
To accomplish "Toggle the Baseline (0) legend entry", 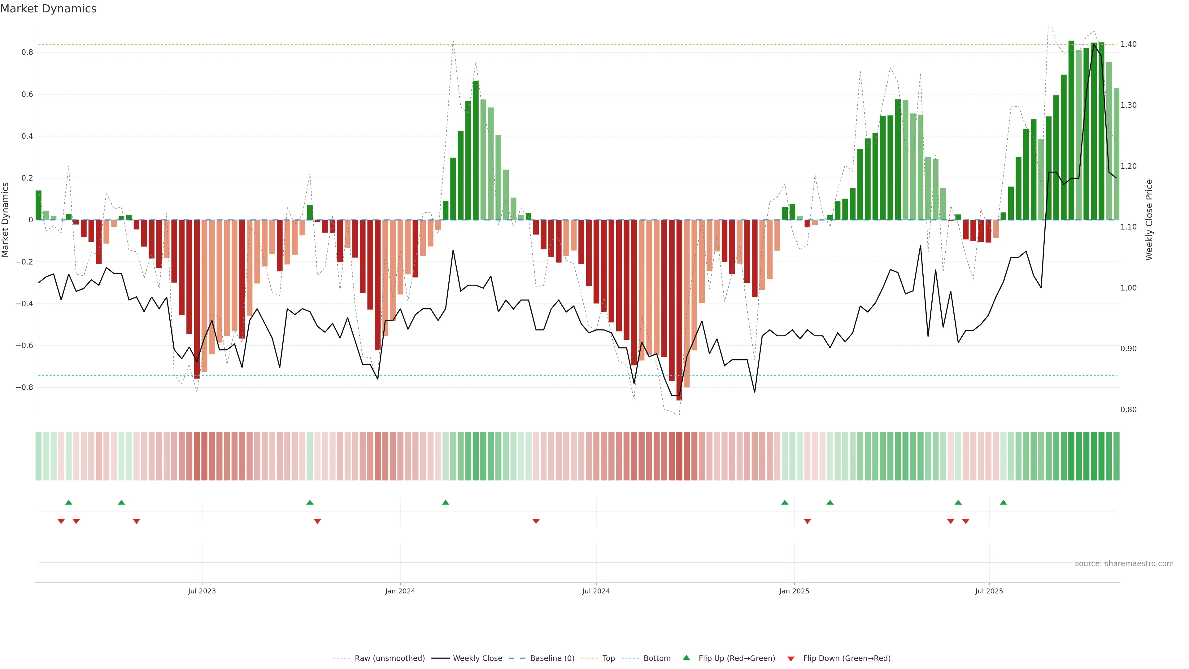I will [552, 658].
